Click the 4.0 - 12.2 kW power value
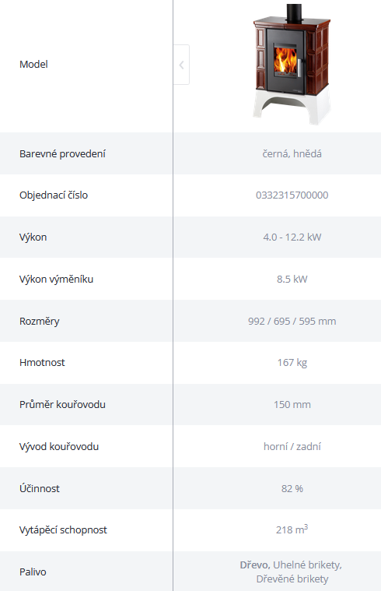381x591 pixels. click(292, 237)
